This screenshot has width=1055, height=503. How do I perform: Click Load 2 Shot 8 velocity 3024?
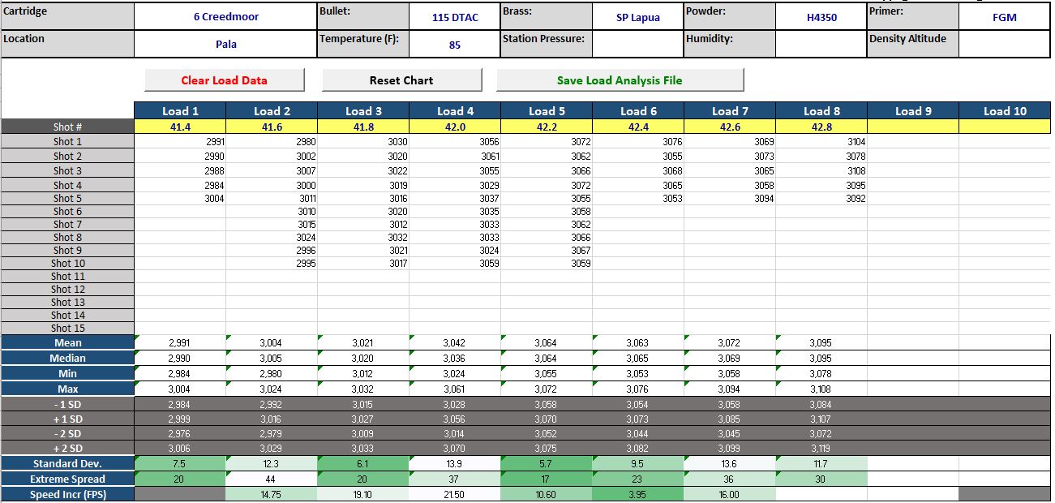point(272,238)
